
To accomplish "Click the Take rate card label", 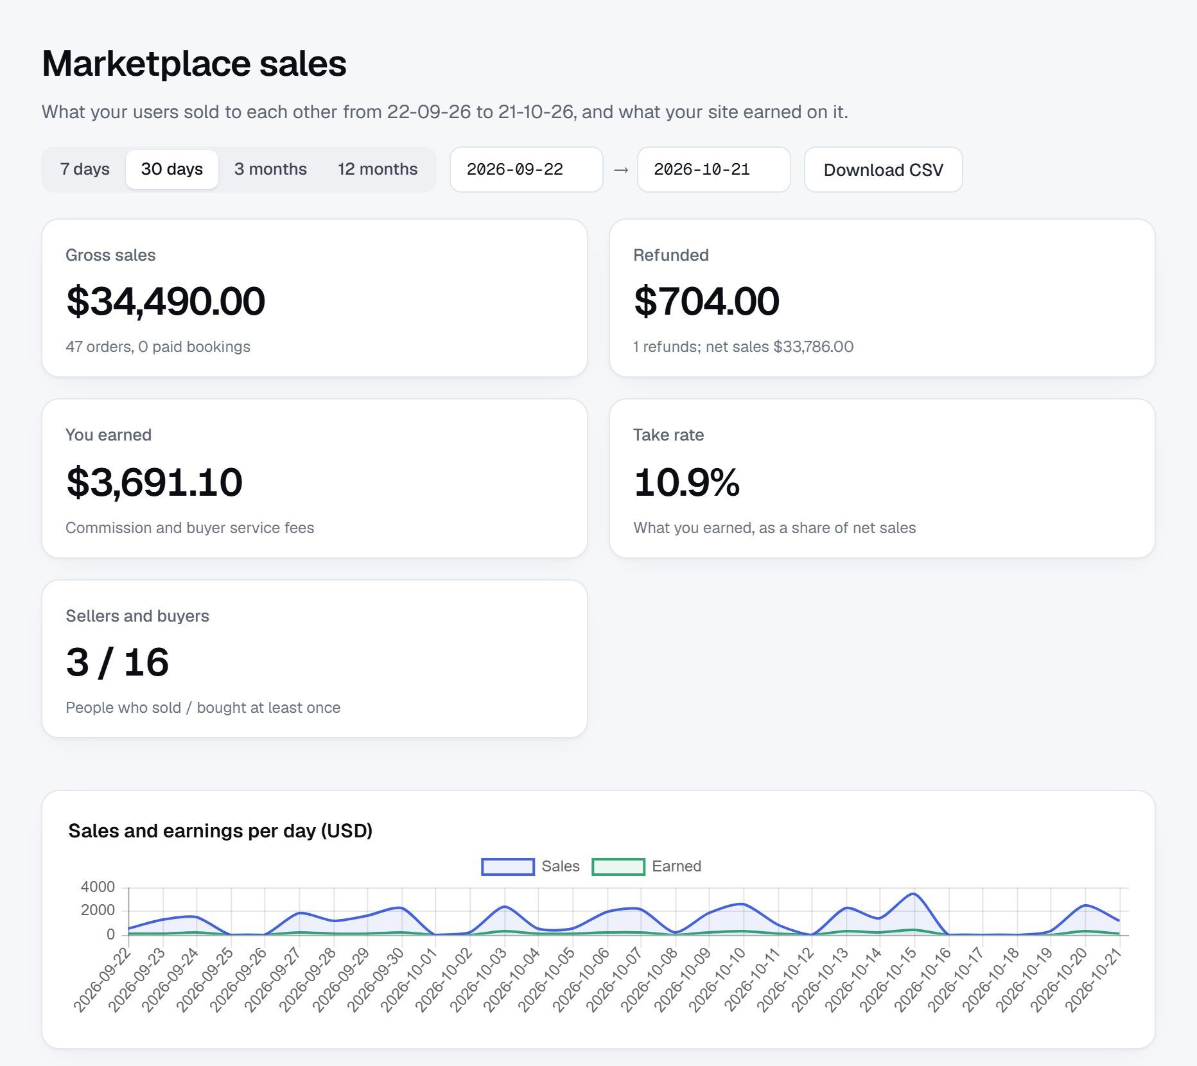I will click(668, 435).
